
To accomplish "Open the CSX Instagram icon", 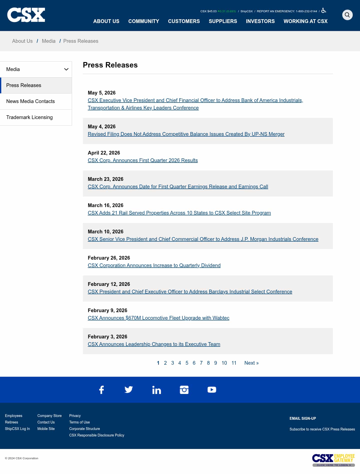I will tap(184, 390).
